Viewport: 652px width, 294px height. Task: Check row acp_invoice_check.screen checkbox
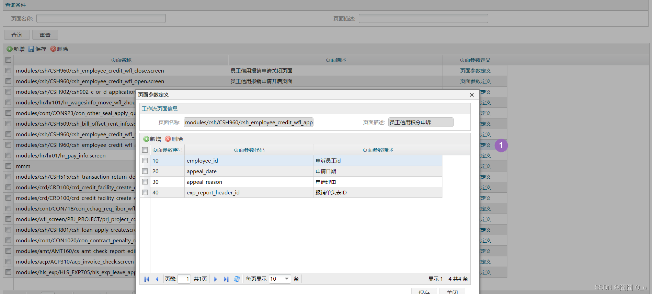pos(8,261)
